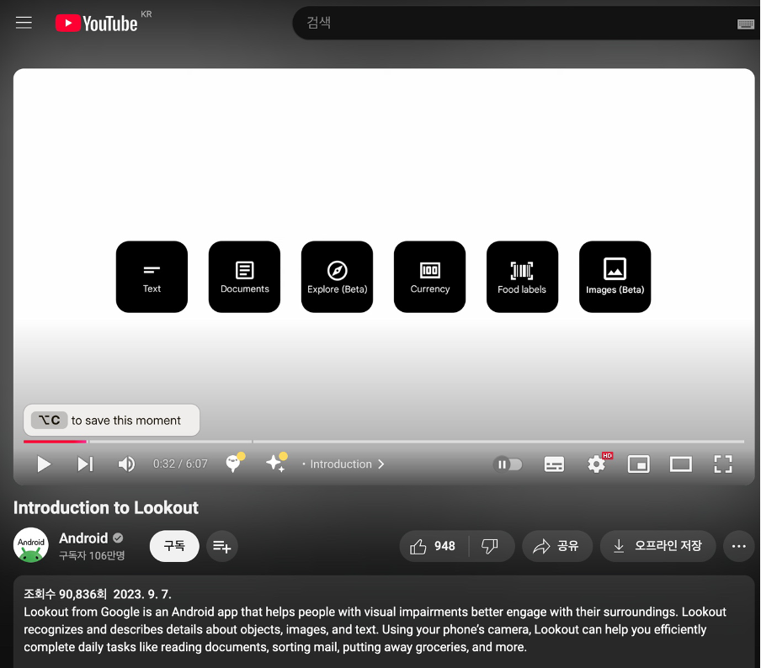The width and height of the screenshot is (761, 668).
Task: Toggle the autoplay switch
Action: (508, 464)
